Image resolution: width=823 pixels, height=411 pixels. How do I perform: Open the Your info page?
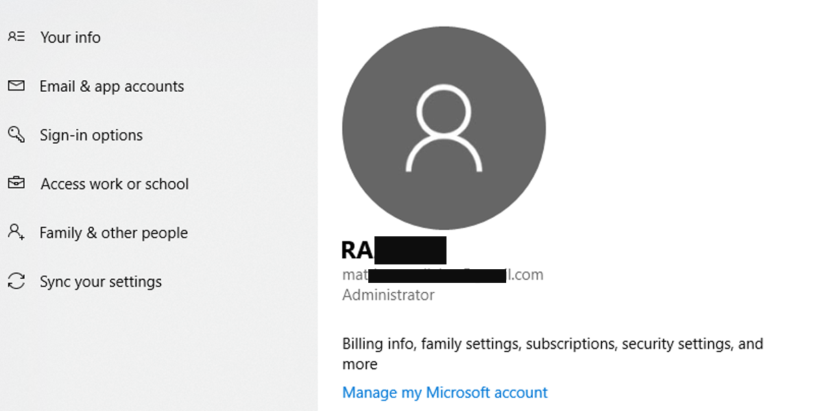coord(70,38)
